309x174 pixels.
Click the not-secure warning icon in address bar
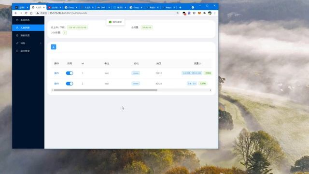[38, 13]
